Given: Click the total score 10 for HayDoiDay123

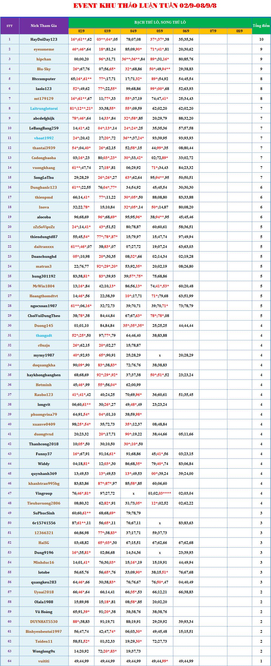Looking at the screenshot, I should pyautogui.click(x=261, y=39).
